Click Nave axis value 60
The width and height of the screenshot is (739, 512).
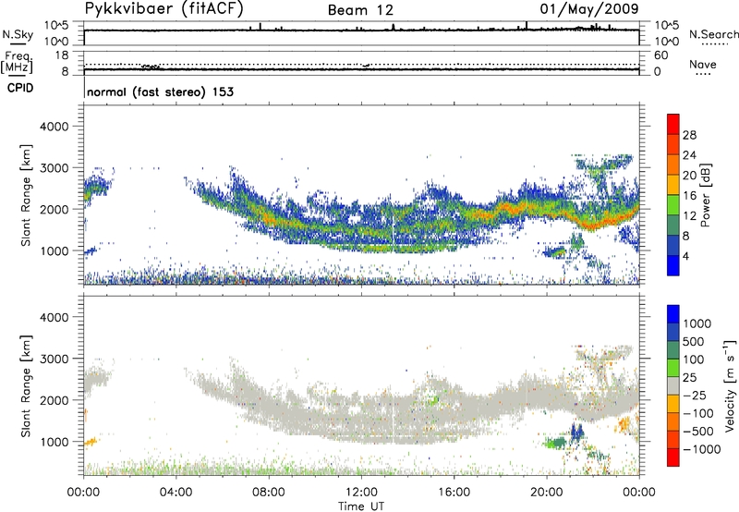click(661, 55)
